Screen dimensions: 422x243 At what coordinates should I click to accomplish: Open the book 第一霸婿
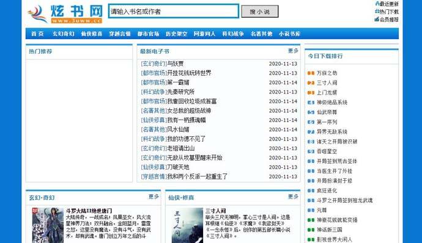178,82
